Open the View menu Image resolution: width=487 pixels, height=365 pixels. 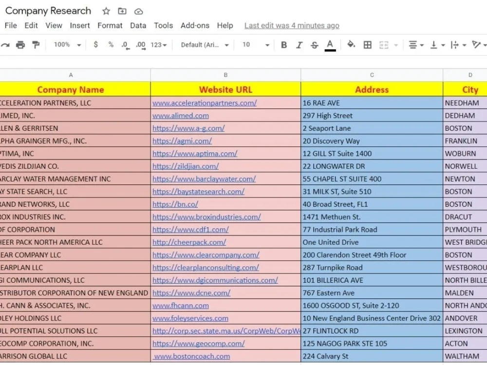point(54,25)
